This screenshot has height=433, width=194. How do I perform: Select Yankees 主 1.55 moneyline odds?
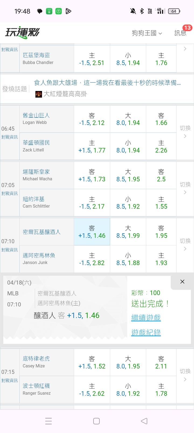click(161, 203)
